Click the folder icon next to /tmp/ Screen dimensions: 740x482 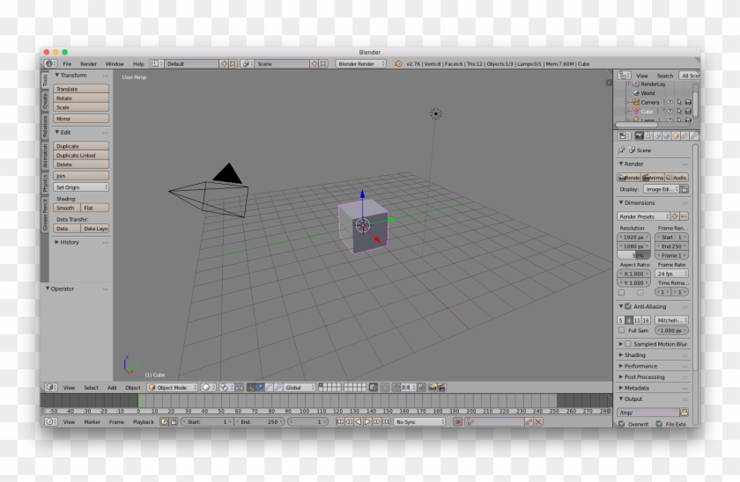click(x=684, y=413)
